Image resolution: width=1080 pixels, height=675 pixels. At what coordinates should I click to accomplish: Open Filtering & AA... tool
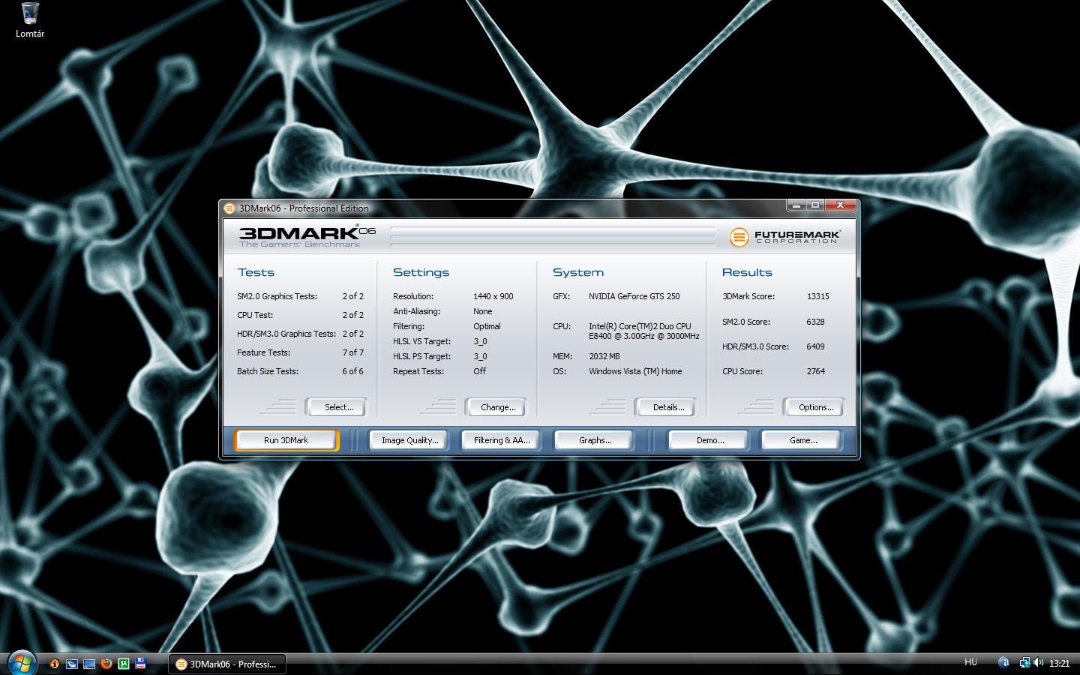tap(501, 440)
